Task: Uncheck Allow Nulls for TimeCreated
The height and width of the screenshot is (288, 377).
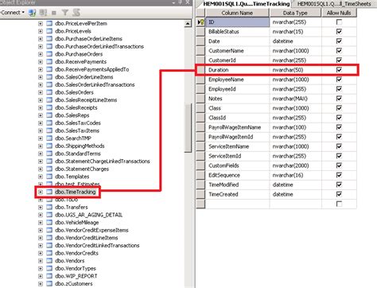Action: tap(339, 194)
